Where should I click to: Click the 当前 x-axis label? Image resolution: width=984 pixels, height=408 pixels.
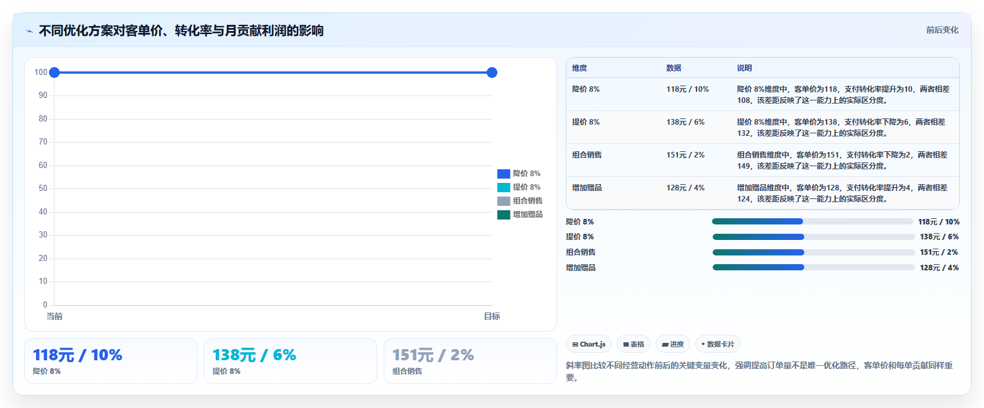tap(55, 316)
